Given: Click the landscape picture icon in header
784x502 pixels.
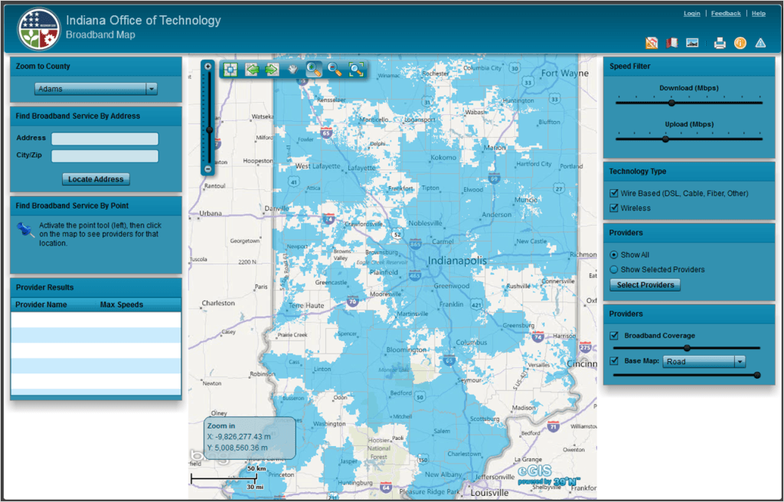Looking at the screenshot, I should (x=692, y=43).
